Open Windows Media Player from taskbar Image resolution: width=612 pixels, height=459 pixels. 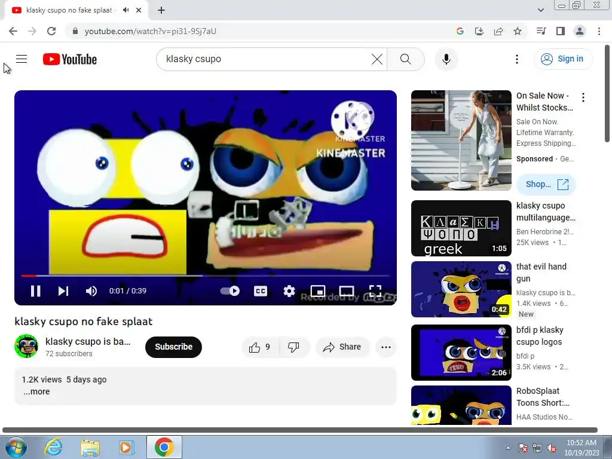point(127,447)
